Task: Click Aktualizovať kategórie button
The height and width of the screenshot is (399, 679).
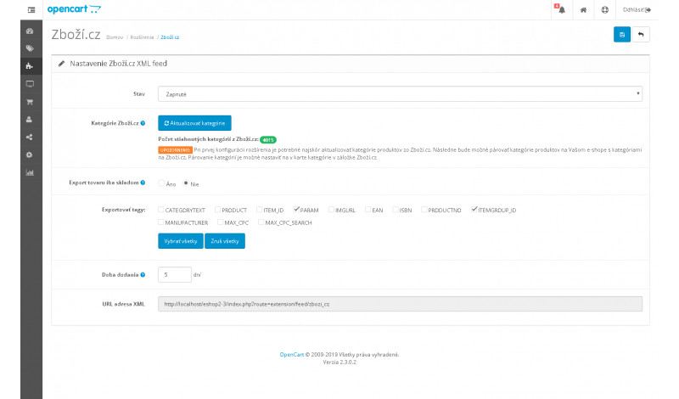Action: tap(194, 123)
